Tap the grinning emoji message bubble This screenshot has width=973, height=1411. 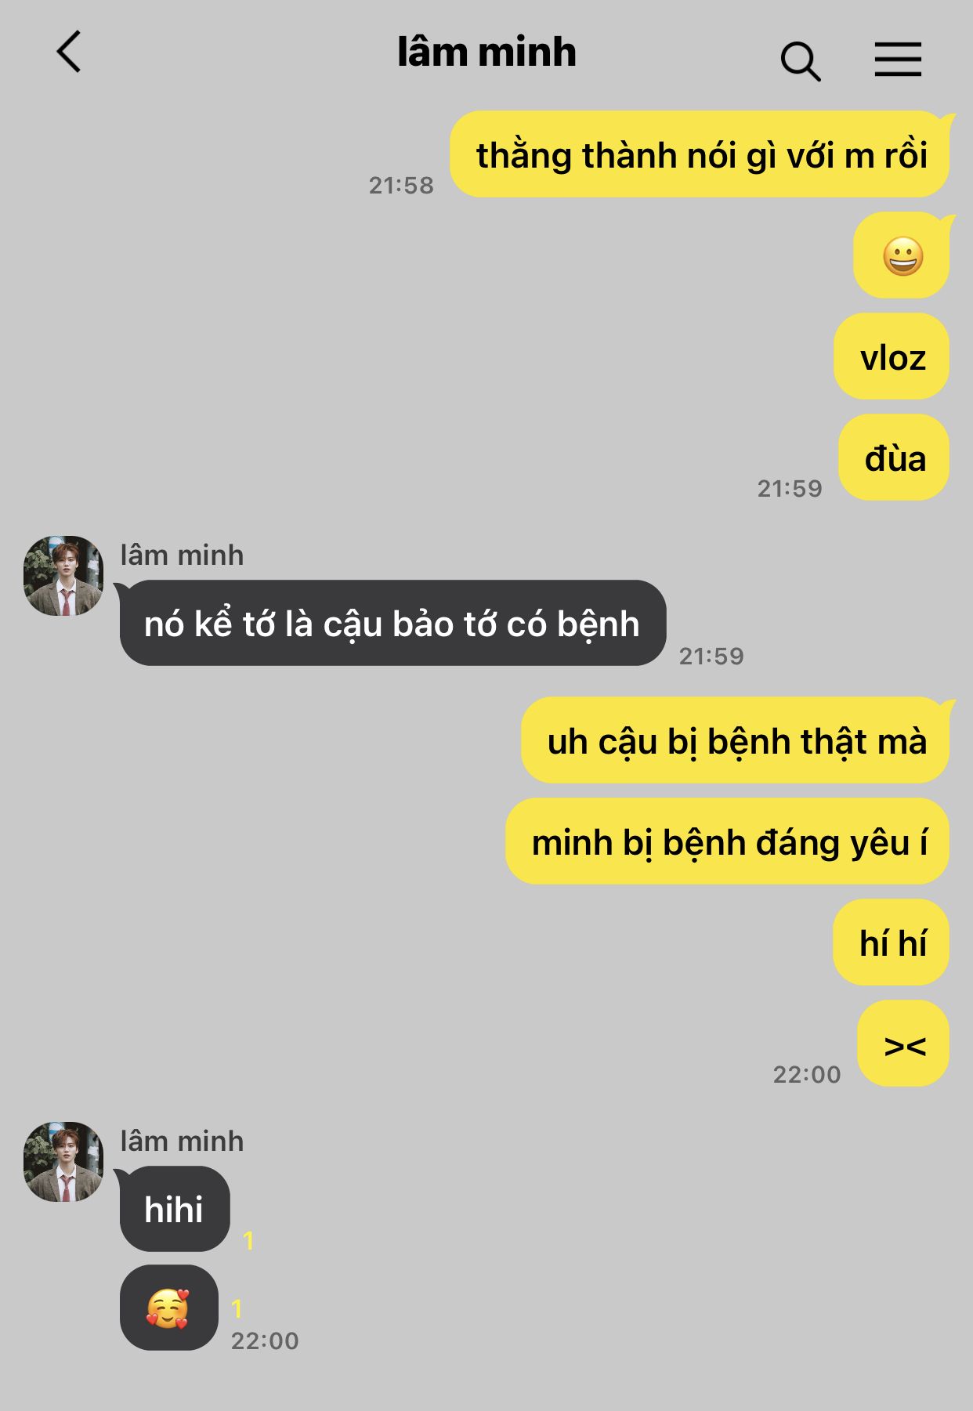pos(902,255)
